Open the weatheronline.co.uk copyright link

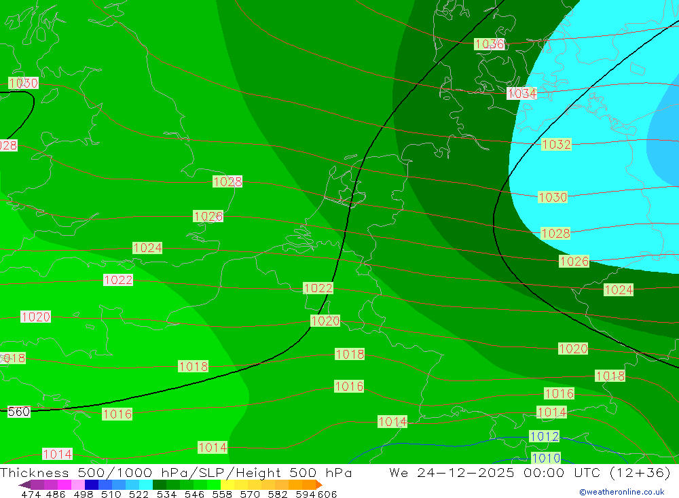coord(622,492)
